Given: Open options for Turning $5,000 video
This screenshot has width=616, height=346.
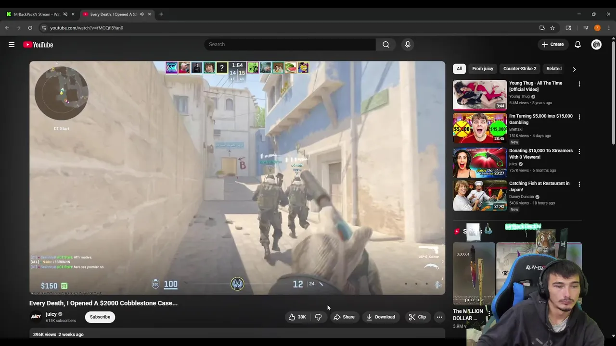Looking at the screenshot, I should [x=579, y=117].
